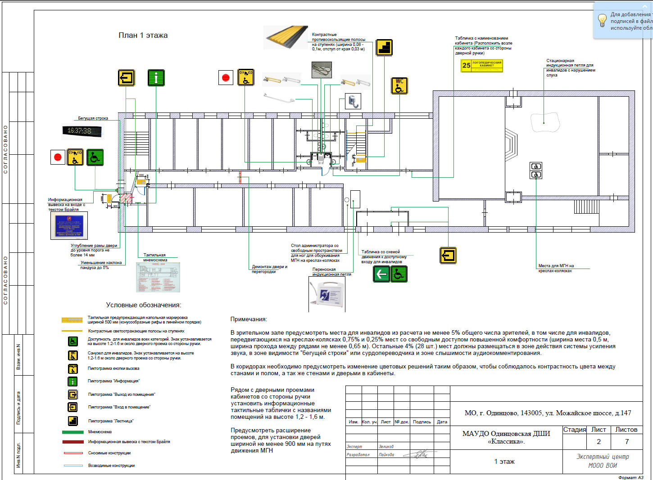Select the legend pictogram "Выход из помещения"
Viewport: 653px width, 480px height.
73,395
